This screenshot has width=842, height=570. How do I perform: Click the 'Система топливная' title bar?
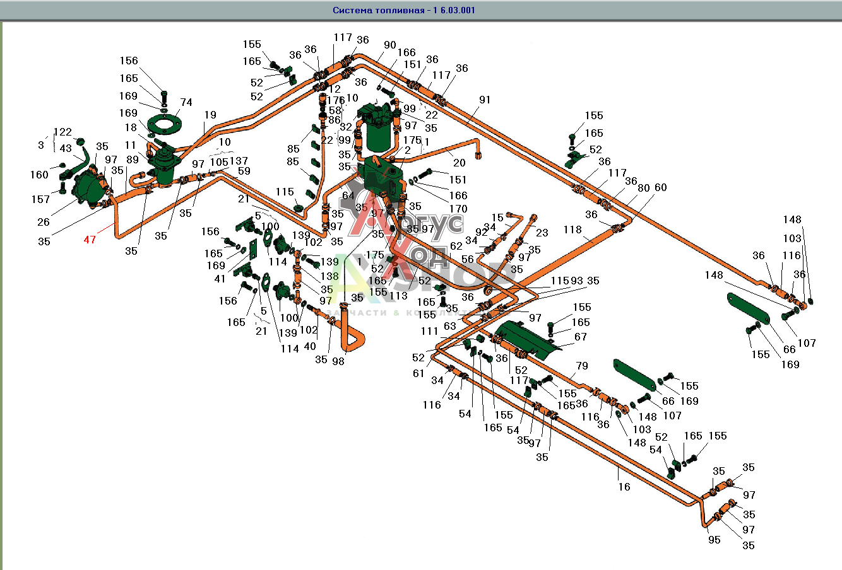(x=404, y=10)
